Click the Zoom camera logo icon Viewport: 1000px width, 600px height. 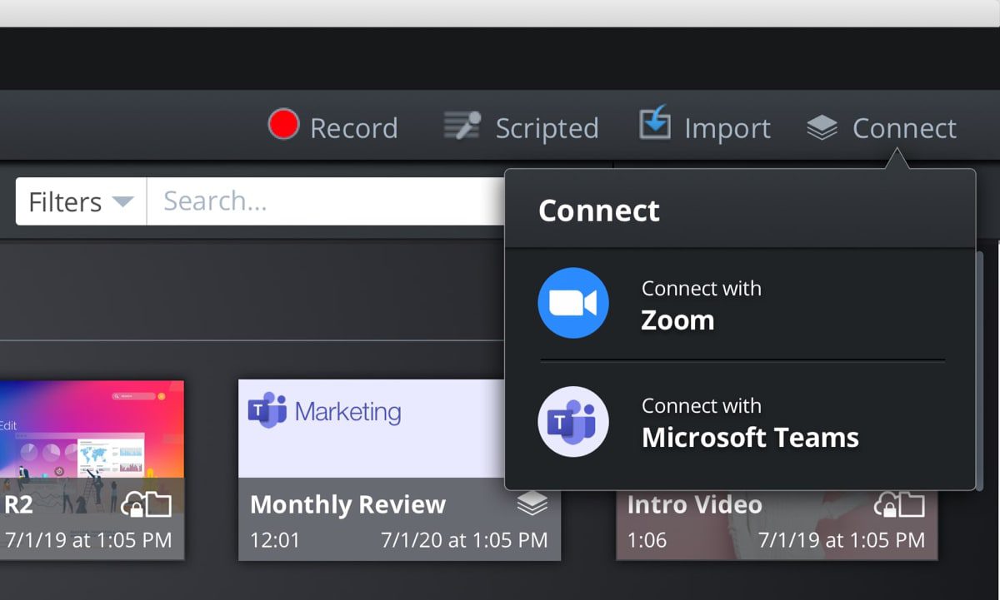tap(573, 303)
